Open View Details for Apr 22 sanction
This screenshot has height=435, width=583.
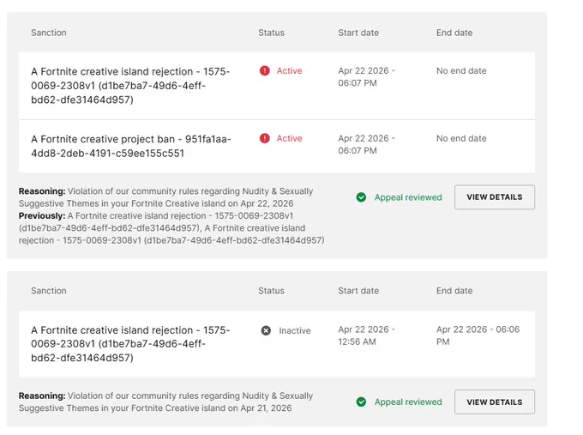pos(495,197)
